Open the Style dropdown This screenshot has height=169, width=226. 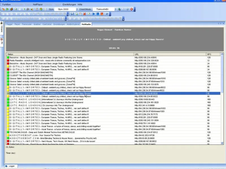(77, 9)
